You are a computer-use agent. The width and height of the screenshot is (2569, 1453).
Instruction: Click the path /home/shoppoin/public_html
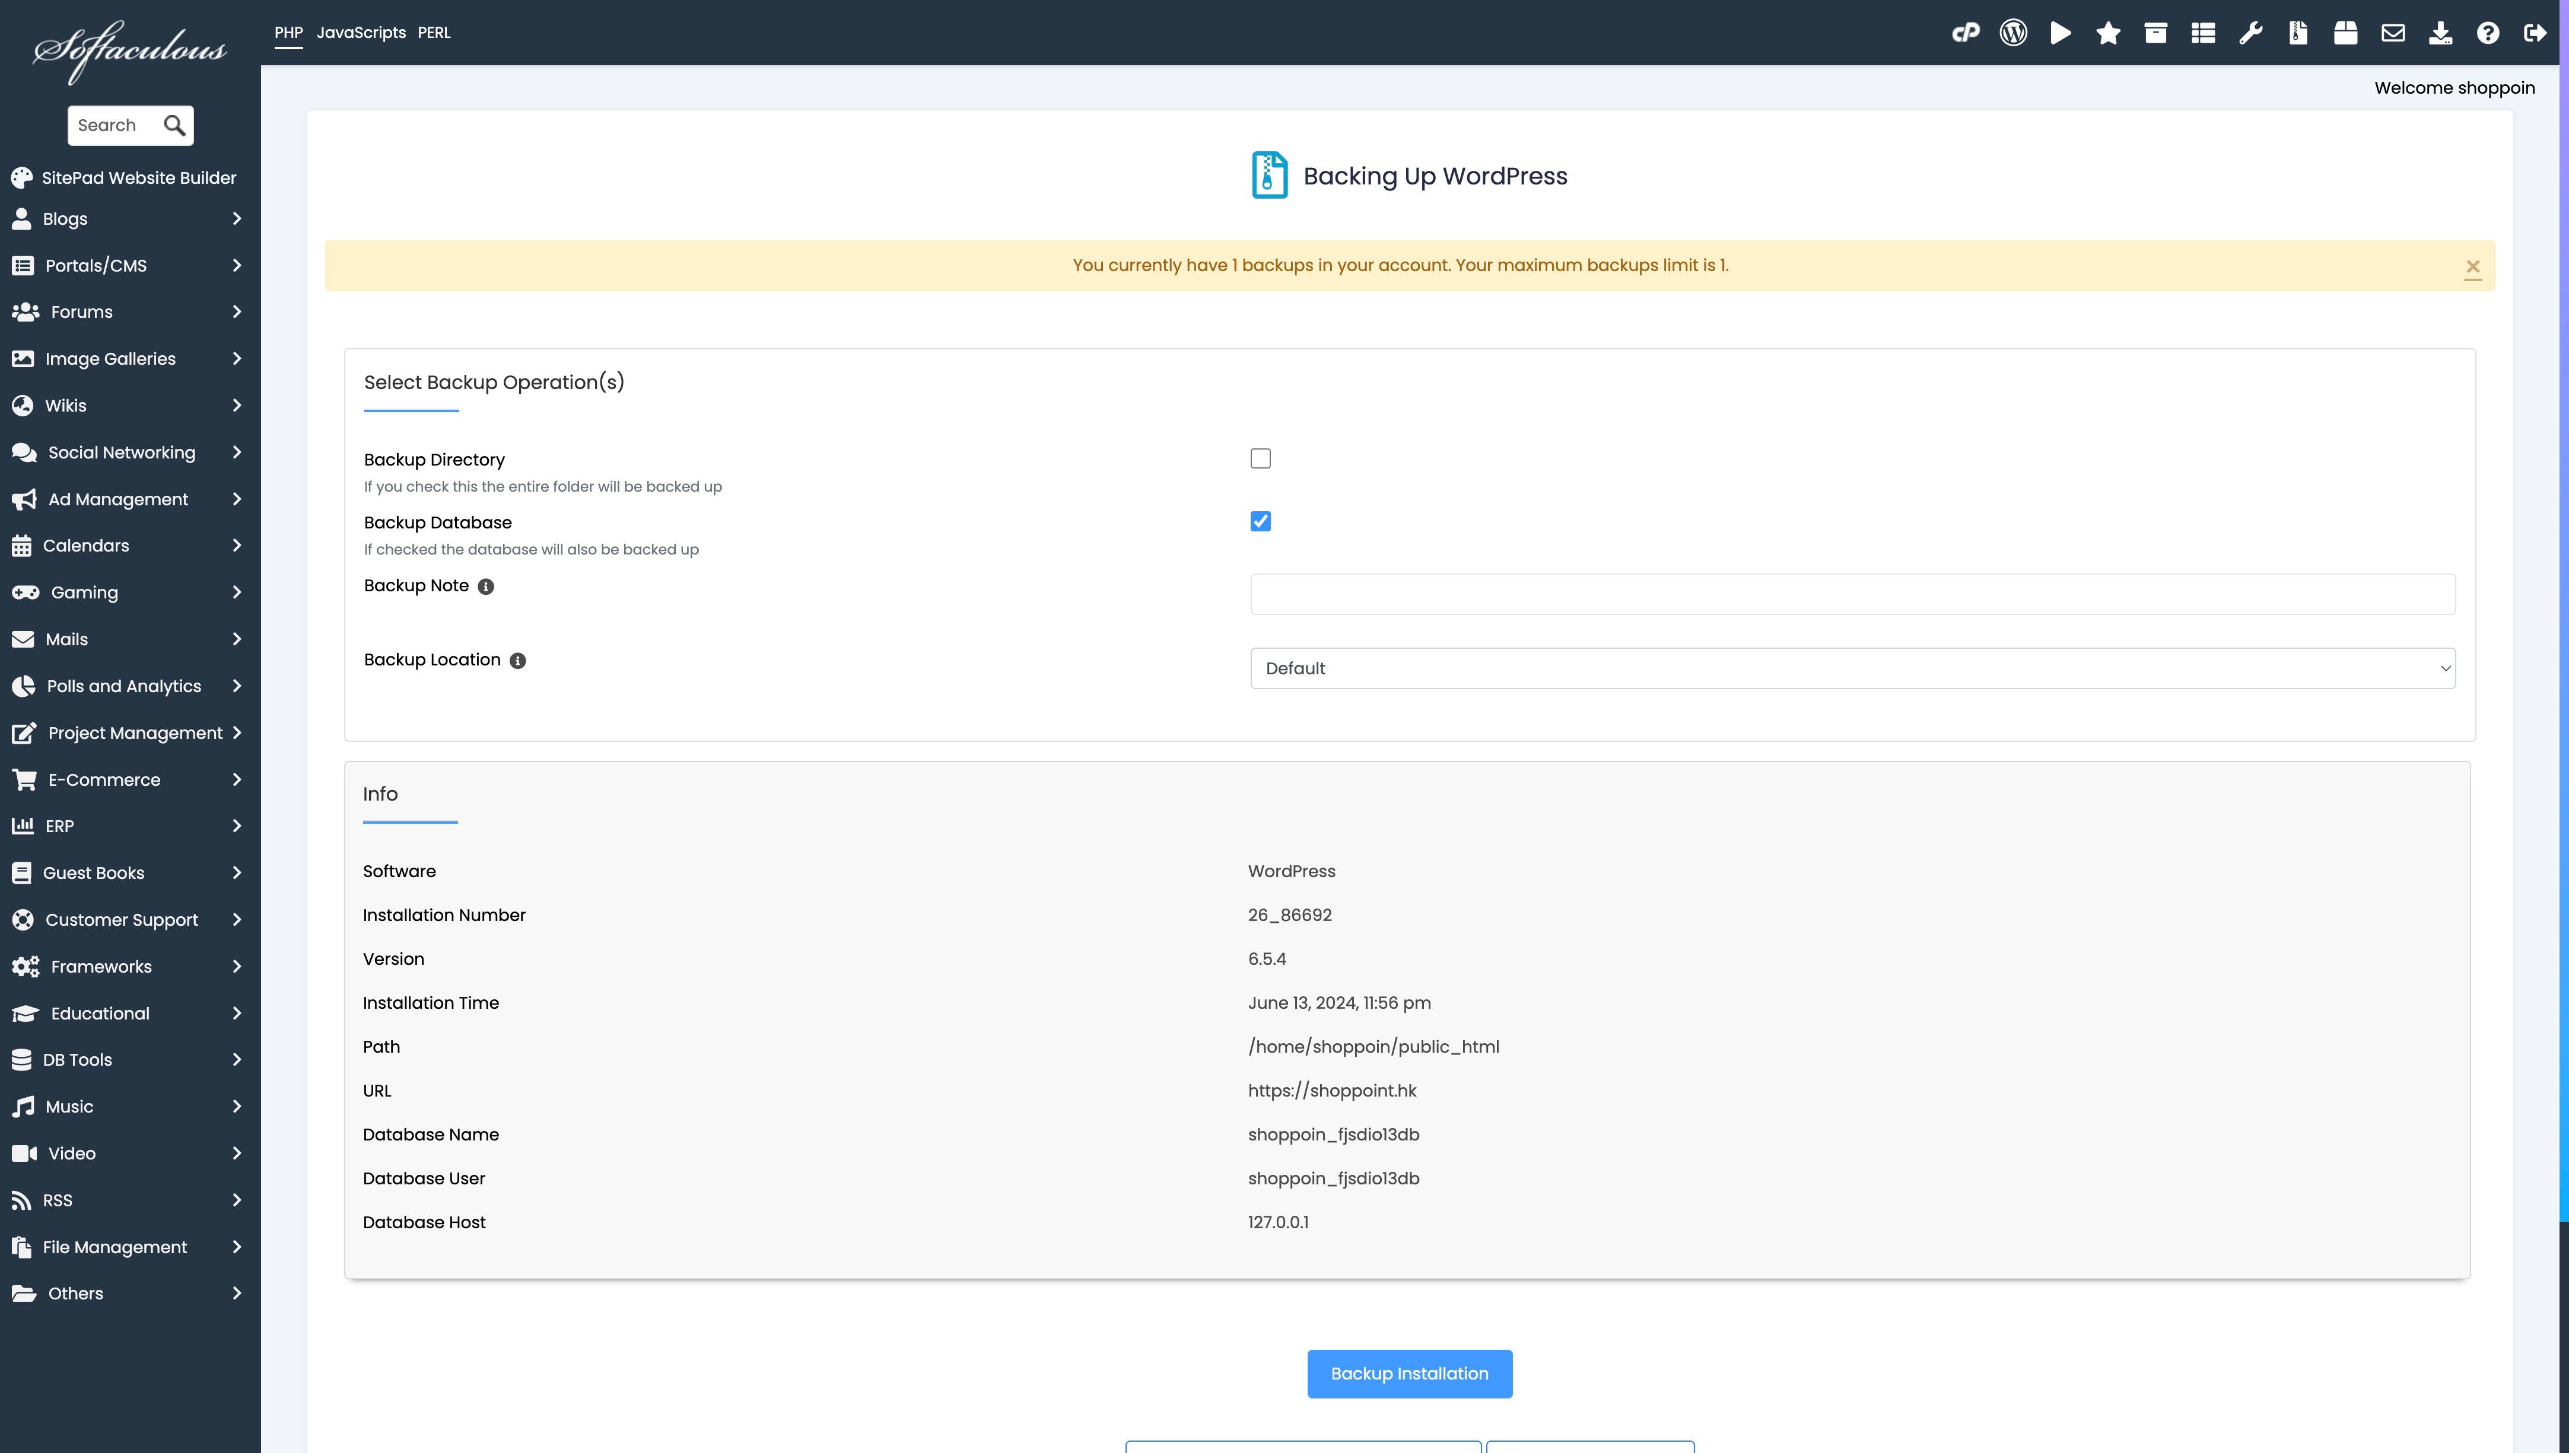tap(1373, 1047)
